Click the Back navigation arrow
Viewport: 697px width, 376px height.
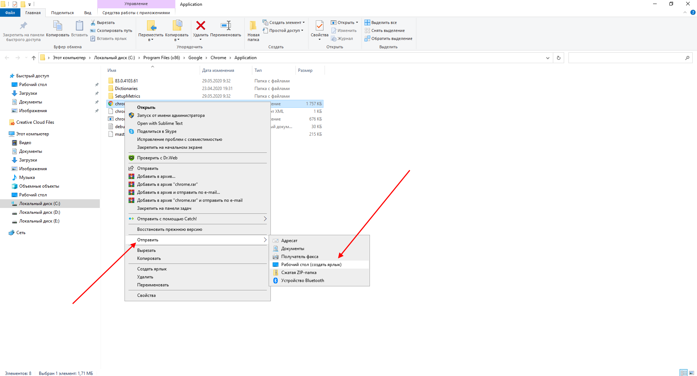[7, 58]
